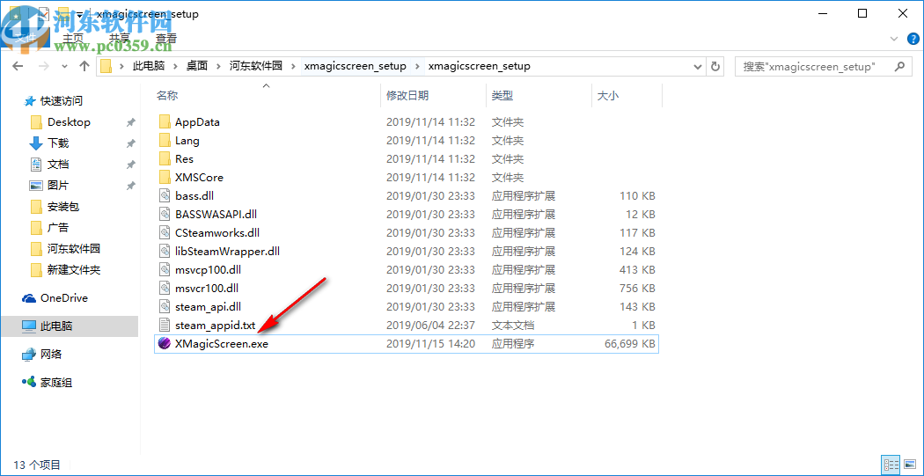
Task: Open 网络 in navigation pane
Action: coord(42,354)
